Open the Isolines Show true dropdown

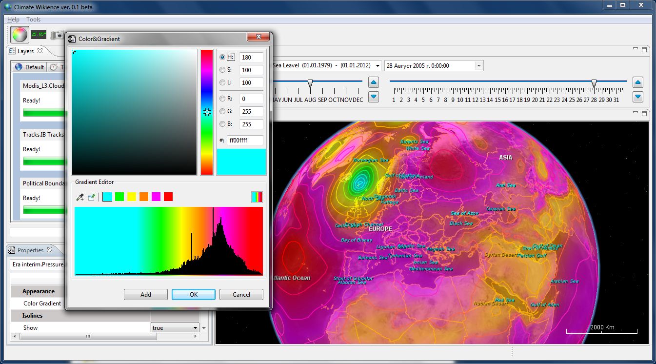[x=195, y=328]
